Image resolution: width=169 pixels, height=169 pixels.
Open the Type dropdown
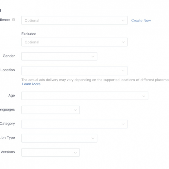point(59,138)
